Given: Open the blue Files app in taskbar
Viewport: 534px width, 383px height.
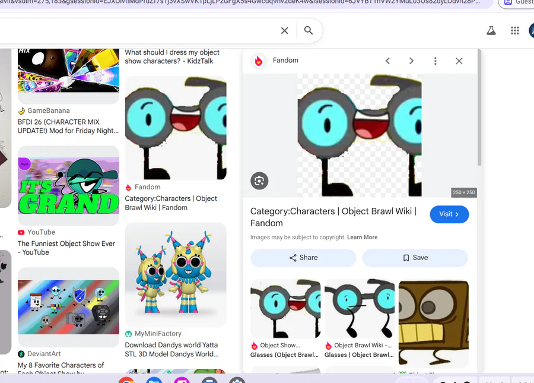Looking at the screenshot, I should (154, 380).
